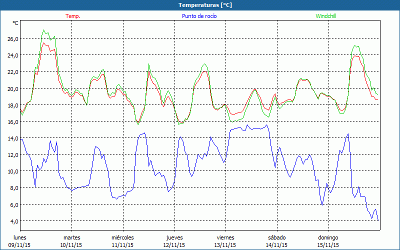Click the °C unit label on the axis
Image resolution: width=400 pixels, height=250 pixels.
pyautogui.click(x=15, y=23)
